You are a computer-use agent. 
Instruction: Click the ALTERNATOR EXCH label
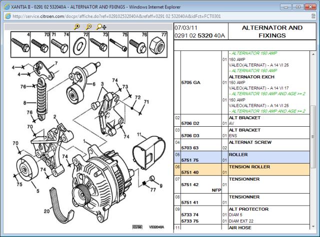251,77
